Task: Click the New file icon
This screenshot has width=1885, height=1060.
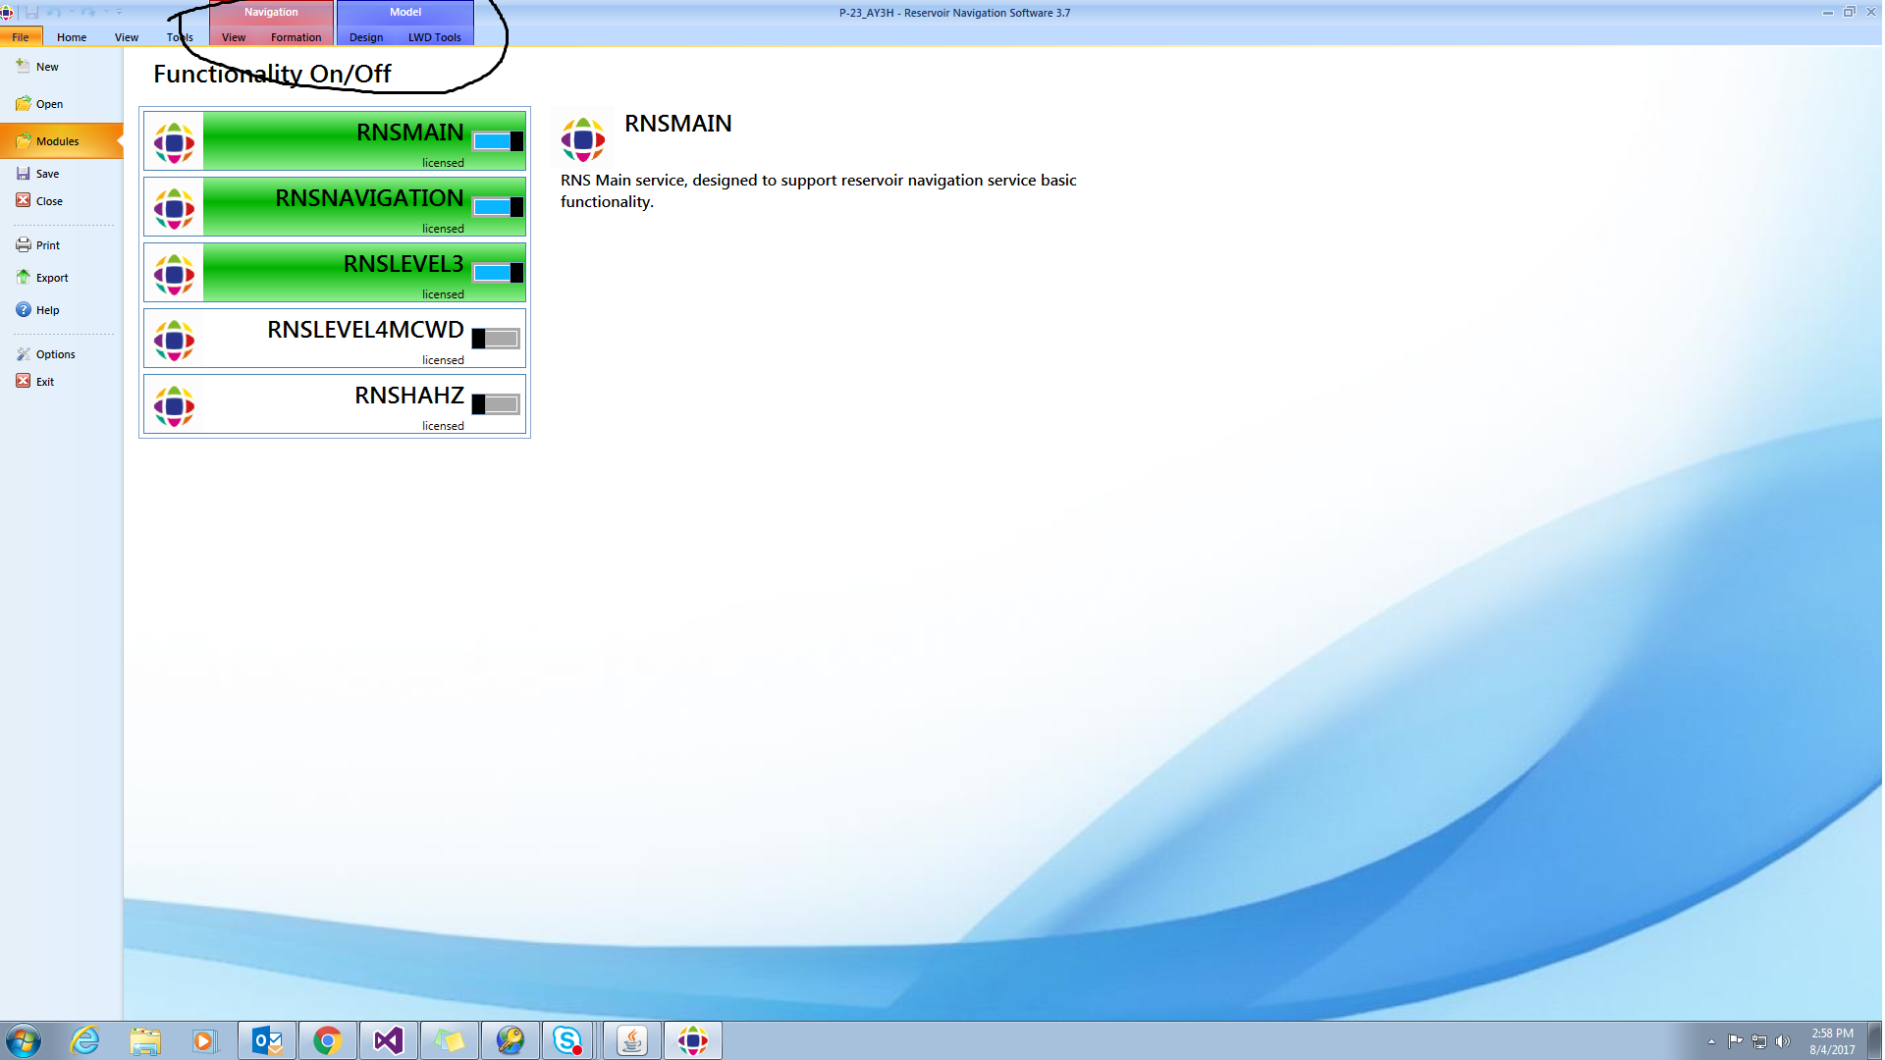Action: coord(23,66)
